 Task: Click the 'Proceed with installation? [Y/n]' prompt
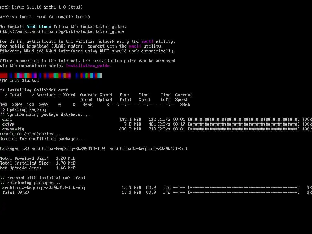[x=43, y=178]
